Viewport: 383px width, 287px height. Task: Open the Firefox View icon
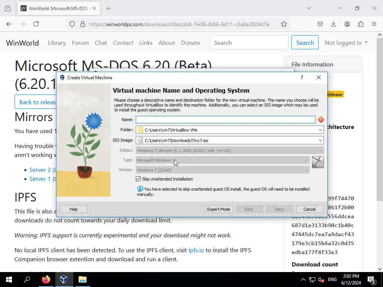coord(7,8)
